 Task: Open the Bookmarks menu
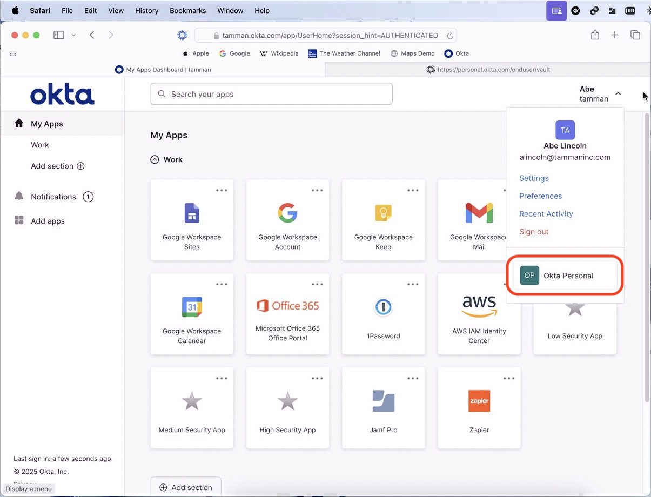(x=187, y=10)
